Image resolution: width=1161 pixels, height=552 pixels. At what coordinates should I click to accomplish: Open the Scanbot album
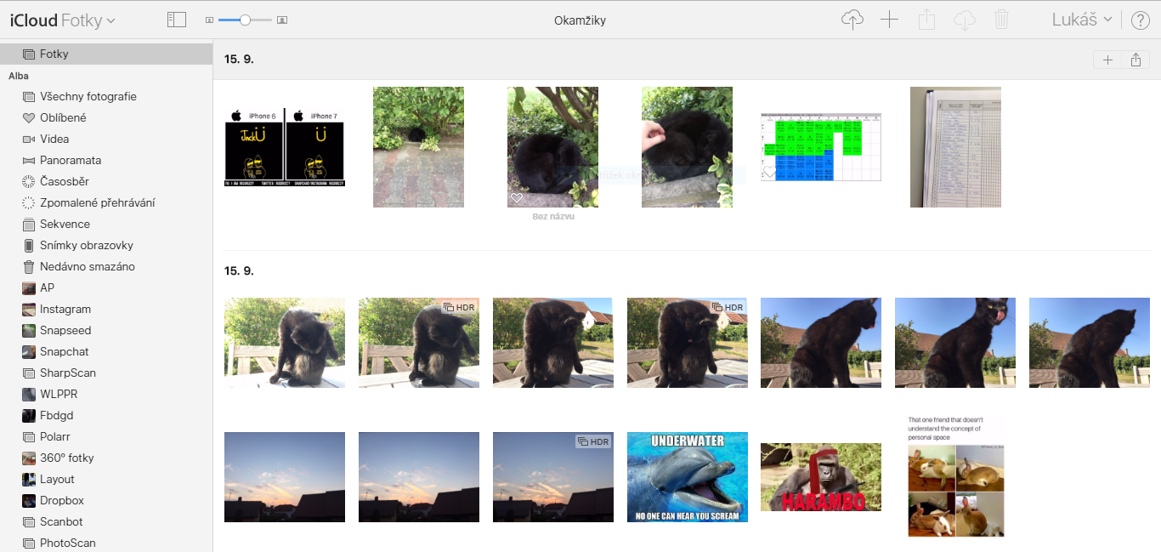pyautogui.click(x=106, y=521)
